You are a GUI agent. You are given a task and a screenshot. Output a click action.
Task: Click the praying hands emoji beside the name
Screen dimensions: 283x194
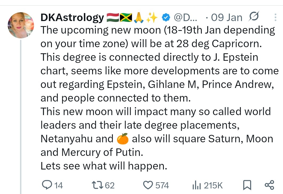138,18
